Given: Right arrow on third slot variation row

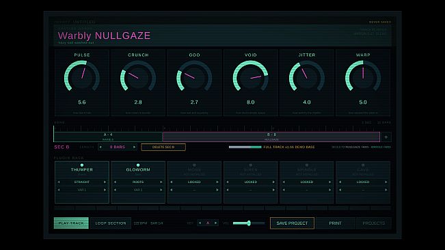Looking at the screenshot, I should click(x=217, y=190).
